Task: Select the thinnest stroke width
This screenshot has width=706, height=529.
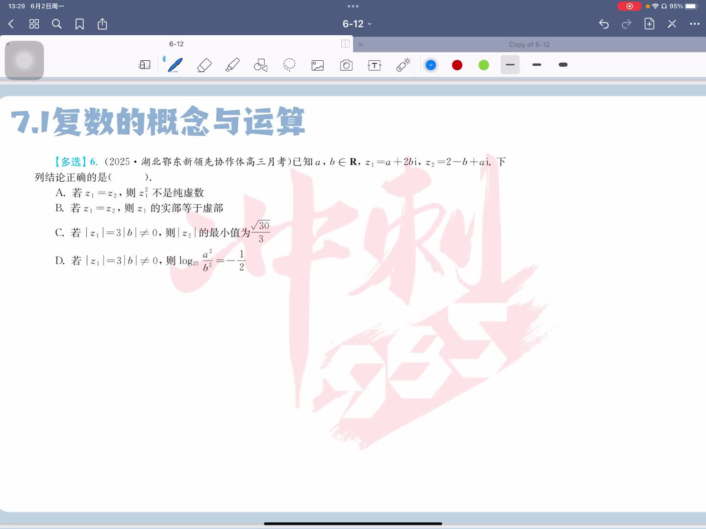Action: (510, 65)
